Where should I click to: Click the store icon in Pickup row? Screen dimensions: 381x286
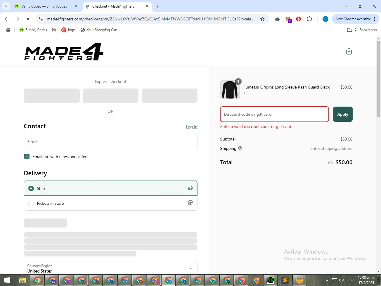tap(190, 203)
